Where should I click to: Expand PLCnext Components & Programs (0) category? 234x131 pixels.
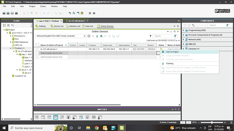[x=183, y=35]
